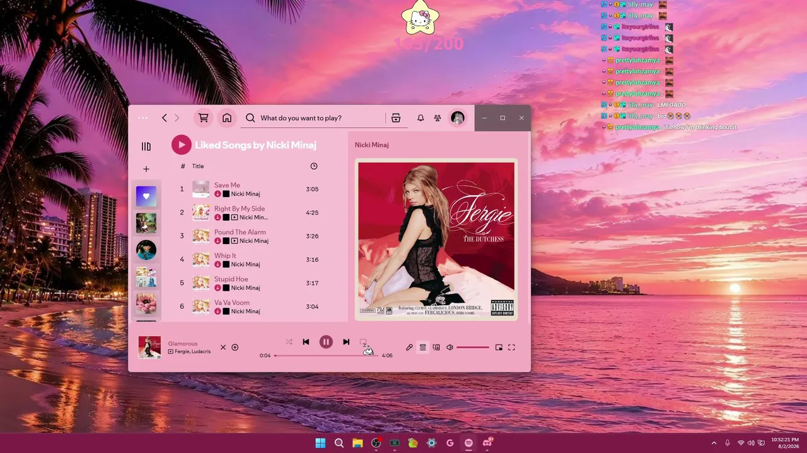Open the collage-cover playlist in sidebar
This screenshot has width=807, height=453.
(x=146, y=277)
